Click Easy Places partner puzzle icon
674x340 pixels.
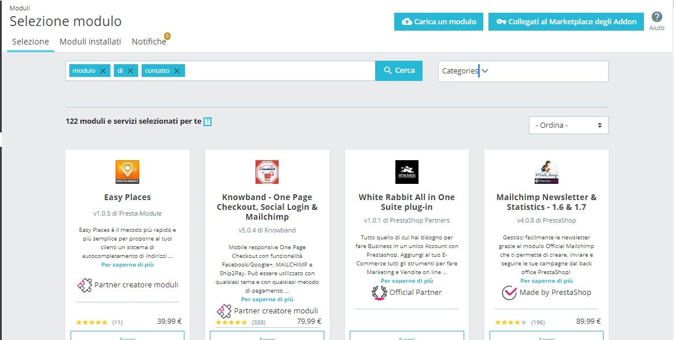[84, 285]
